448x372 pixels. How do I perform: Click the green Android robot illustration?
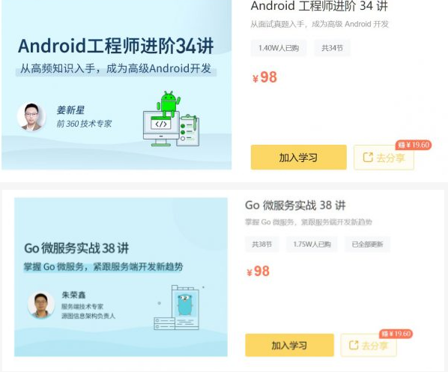tap(169, 103)
